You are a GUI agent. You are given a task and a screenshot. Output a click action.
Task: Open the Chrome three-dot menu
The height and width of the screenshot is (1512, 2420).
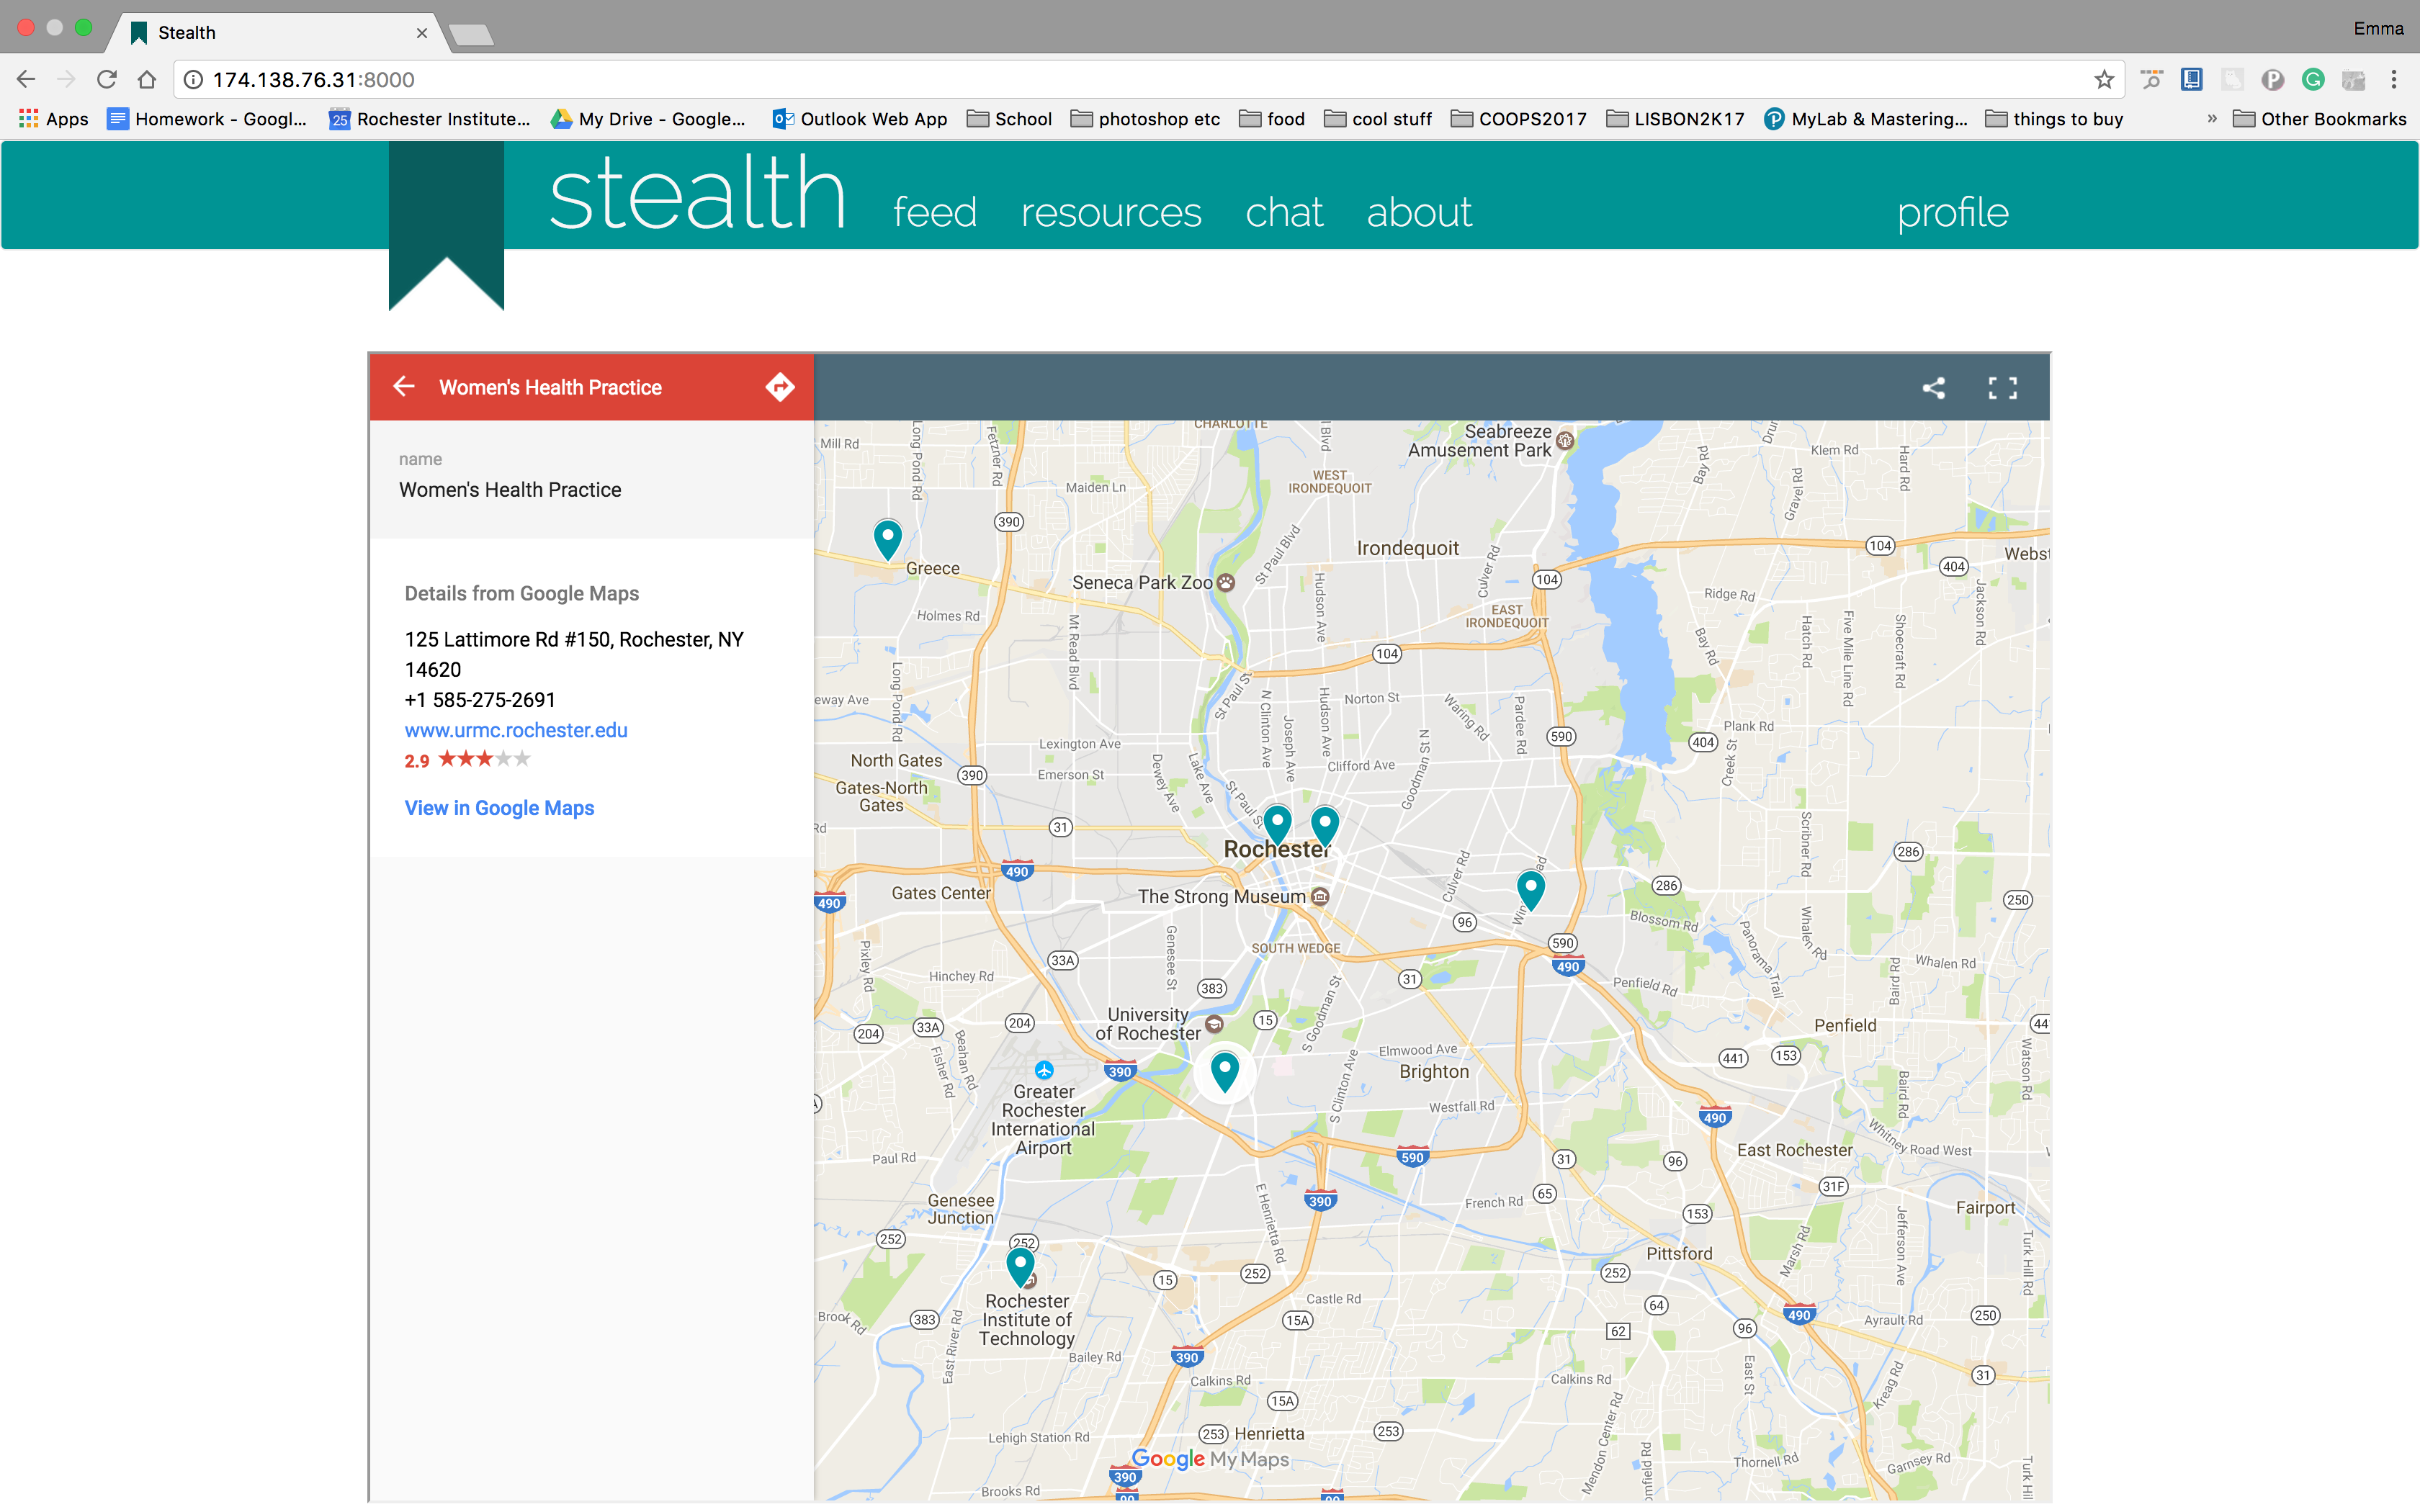tap(2394, 80)
